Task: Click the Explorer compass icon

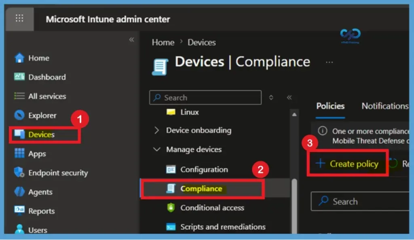Action: point(19,115)
